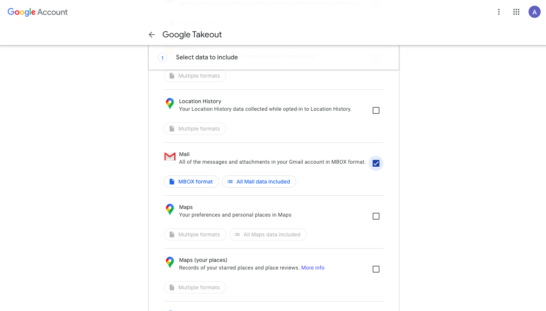Click the Multiple formats chip under Maps

[x=195, y=234]
